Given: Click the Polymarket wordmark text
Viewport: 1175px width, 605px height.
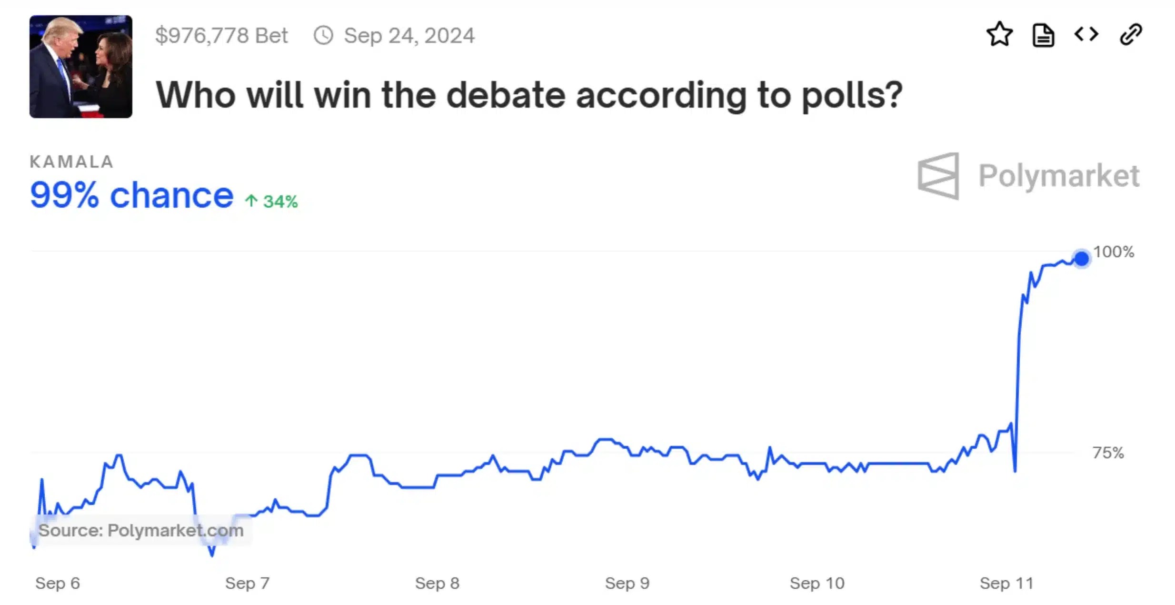Looking at the screenshot, I should pos(1059,176).
